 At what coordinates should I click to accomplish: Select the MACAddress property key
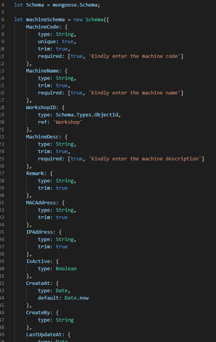pyautogui.click(x=41, y=203)
